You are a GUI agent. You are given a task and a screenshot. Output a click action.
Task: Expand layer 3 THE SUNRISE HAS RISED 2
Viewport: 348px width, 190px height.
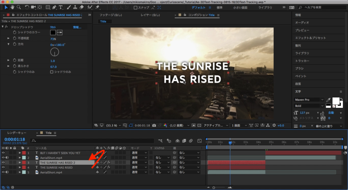click(20, 163)
